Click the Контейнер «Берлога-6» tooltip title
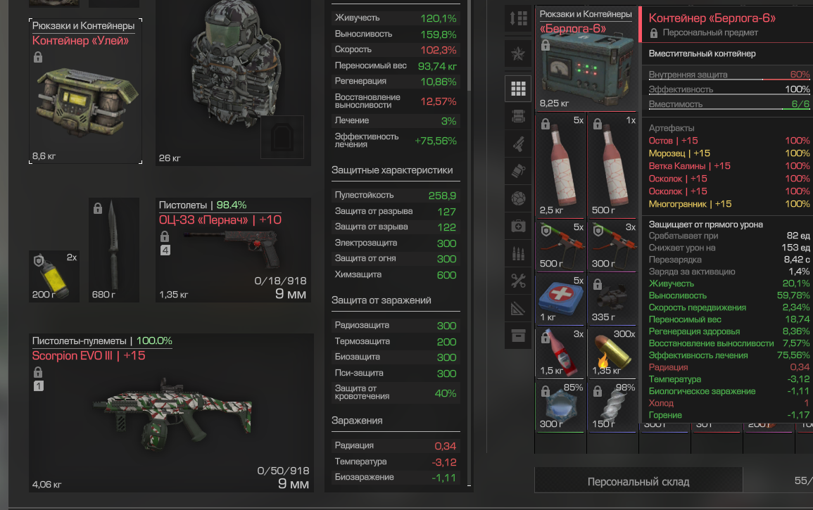813x510 pixels. tap(712, 18)
